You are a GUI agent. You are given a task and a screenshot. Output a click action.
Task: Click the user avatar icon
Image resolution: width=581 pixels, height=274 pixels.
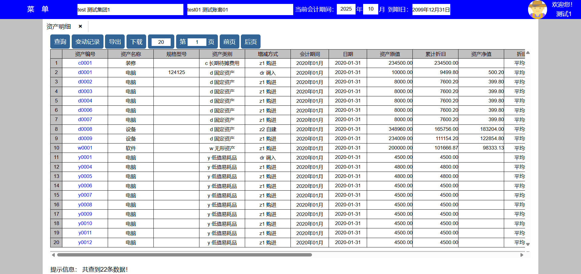pyautogui.click(x=537, y=9)
